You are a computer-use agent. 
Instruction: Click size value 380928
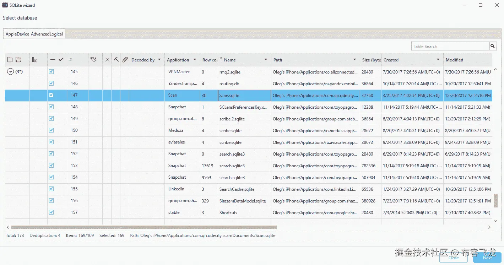pyautogui.click(x=368, y=201)
